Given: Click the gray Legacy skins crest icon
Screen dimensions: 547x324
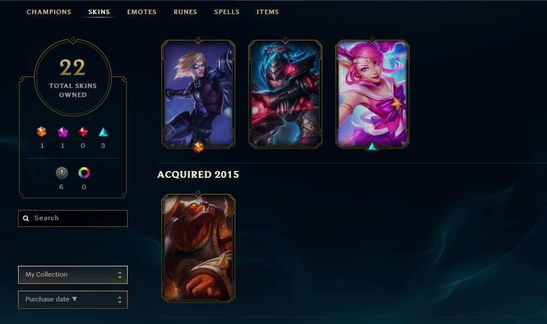Looking at the screenshot, I should [x=62, y=173].
